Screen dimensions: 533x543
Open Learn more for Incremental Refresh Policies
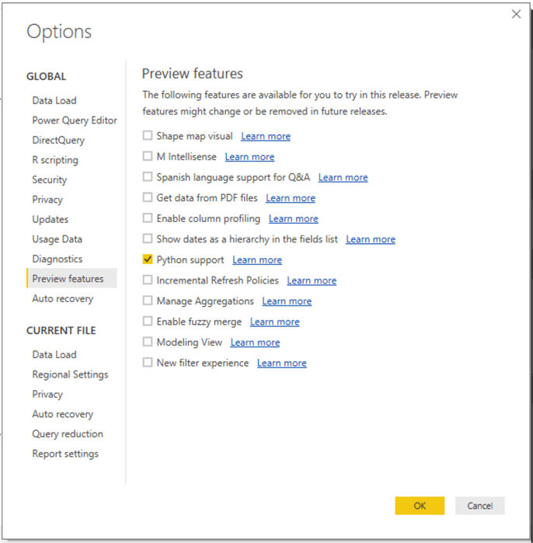click(x=312, y=280)
